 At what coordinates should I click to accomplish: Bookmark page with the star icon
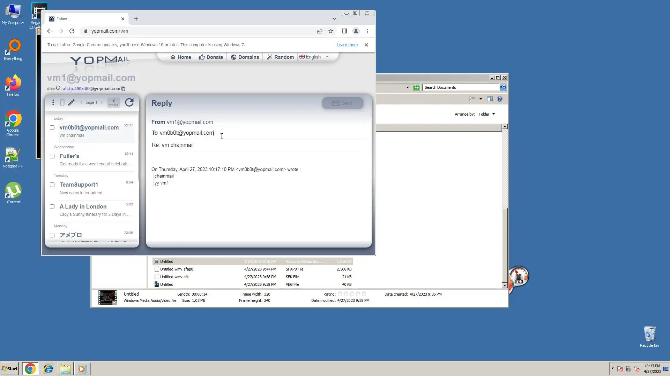(331, 31)
